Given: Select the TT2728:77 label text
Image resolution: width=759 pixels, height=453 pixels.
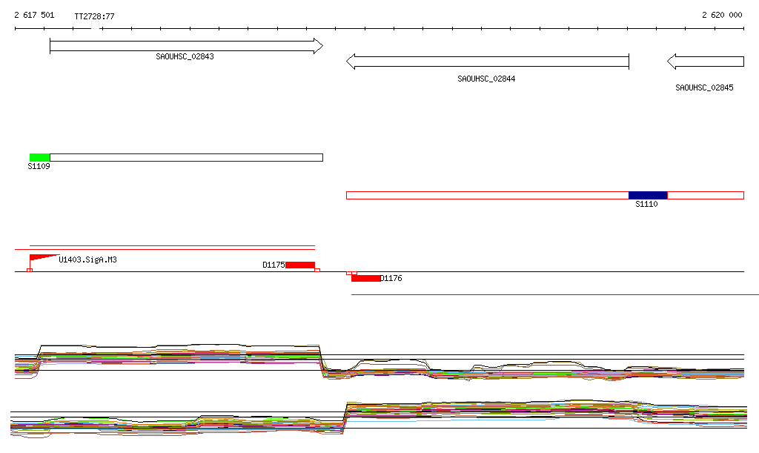Looking at the screenshot, I should click(94, 16).
